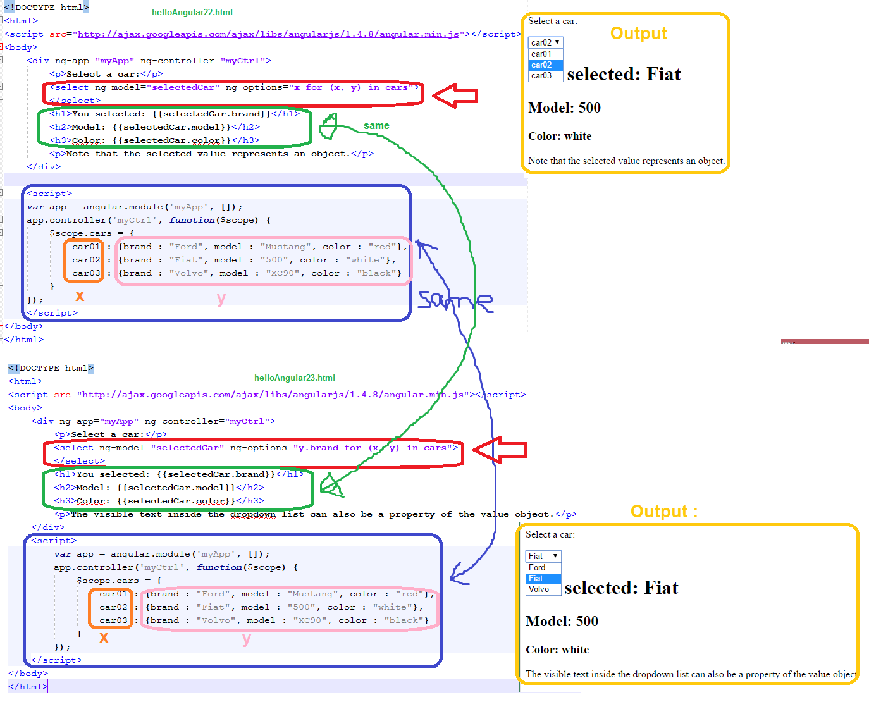Screen dimensions: 869x702
Task: Collapse the fold marker beside upper <body> line
Action: coord(2,47)
